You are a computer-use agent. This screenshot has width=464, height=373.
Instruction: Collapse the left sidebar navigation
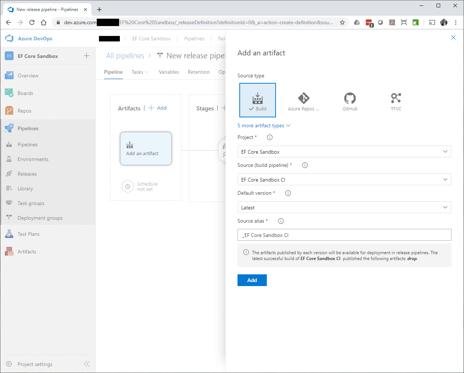click(87, 364)
